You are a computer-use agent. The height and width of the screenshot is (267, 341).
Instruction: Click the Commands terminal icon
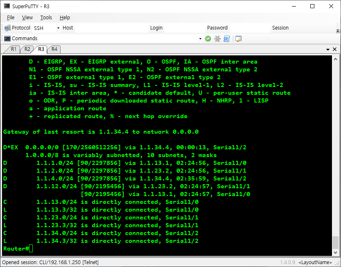pos(7,39)
